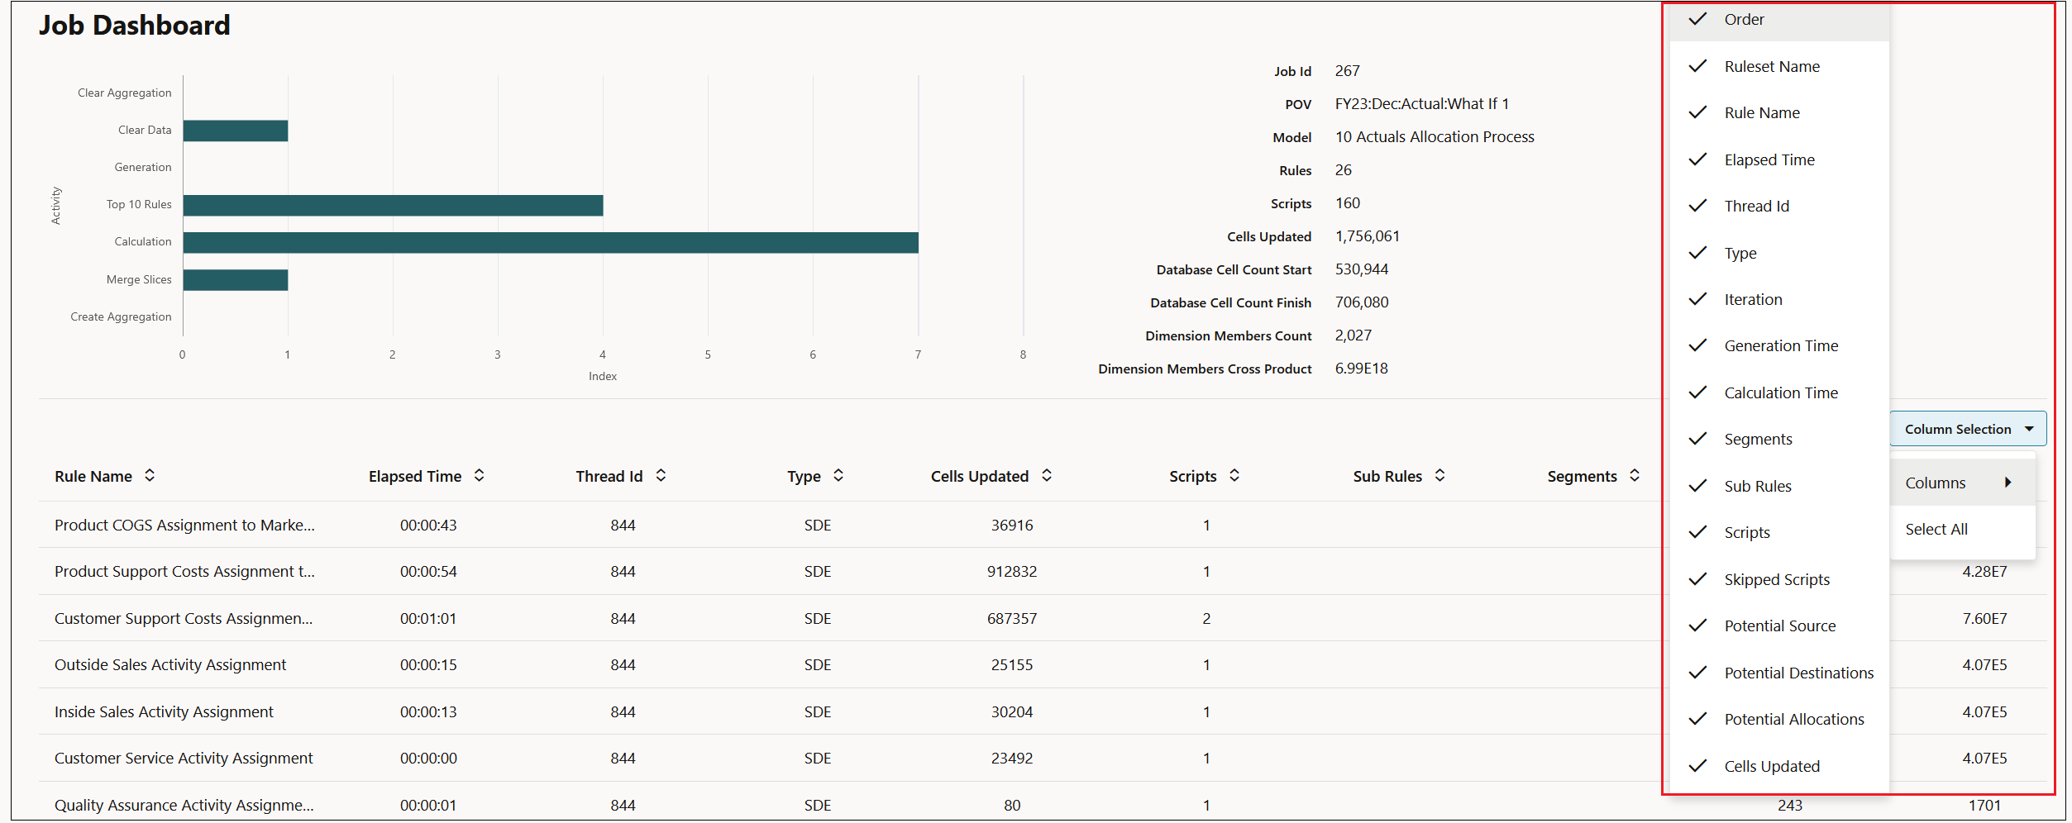Viewport: 2072px width, 823px height.
Task: Click the sort icon beside Segments header
Action: click(x=1635, y=475)
